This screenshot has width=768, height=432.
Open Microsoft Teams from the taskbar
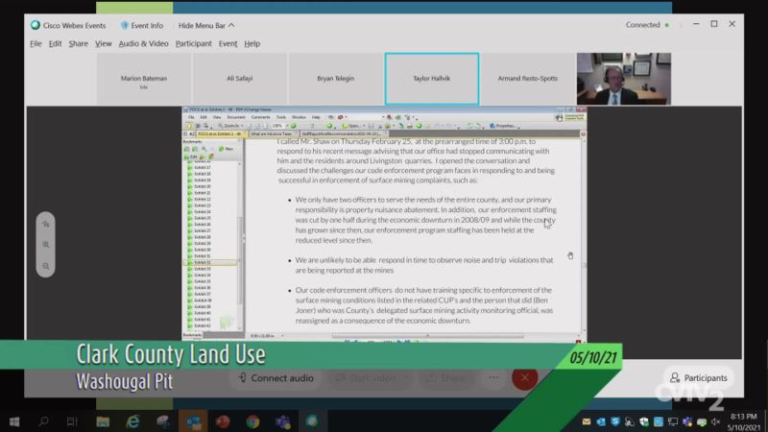(282, 421)
